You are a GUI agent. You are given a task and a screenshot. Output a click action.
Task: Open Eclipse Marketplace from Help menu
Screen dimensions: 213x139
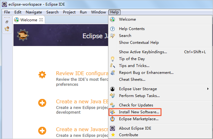coord(138,119)
